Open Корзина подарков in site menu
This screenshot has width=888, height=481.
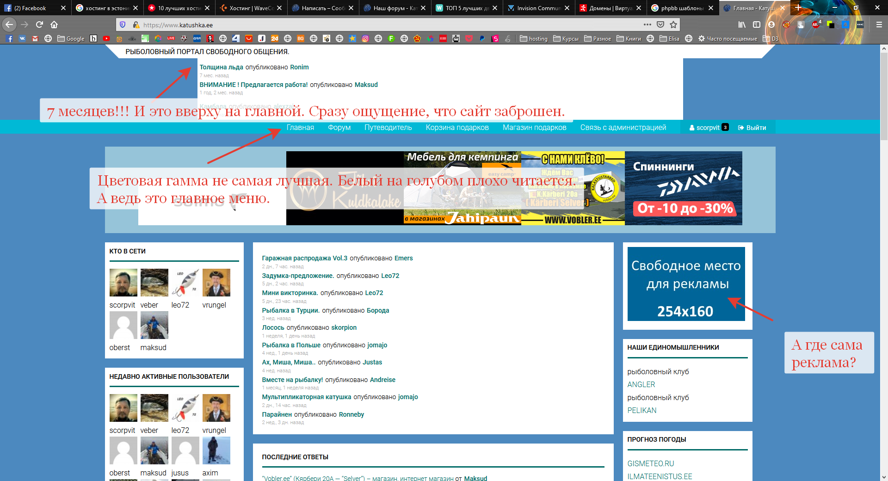457,127
